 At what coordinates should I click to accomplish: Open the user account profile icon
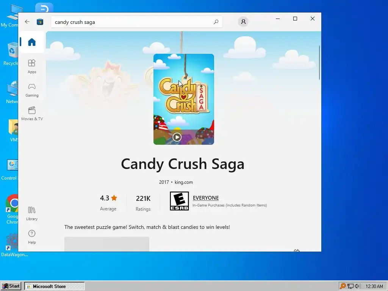(243, 22)
